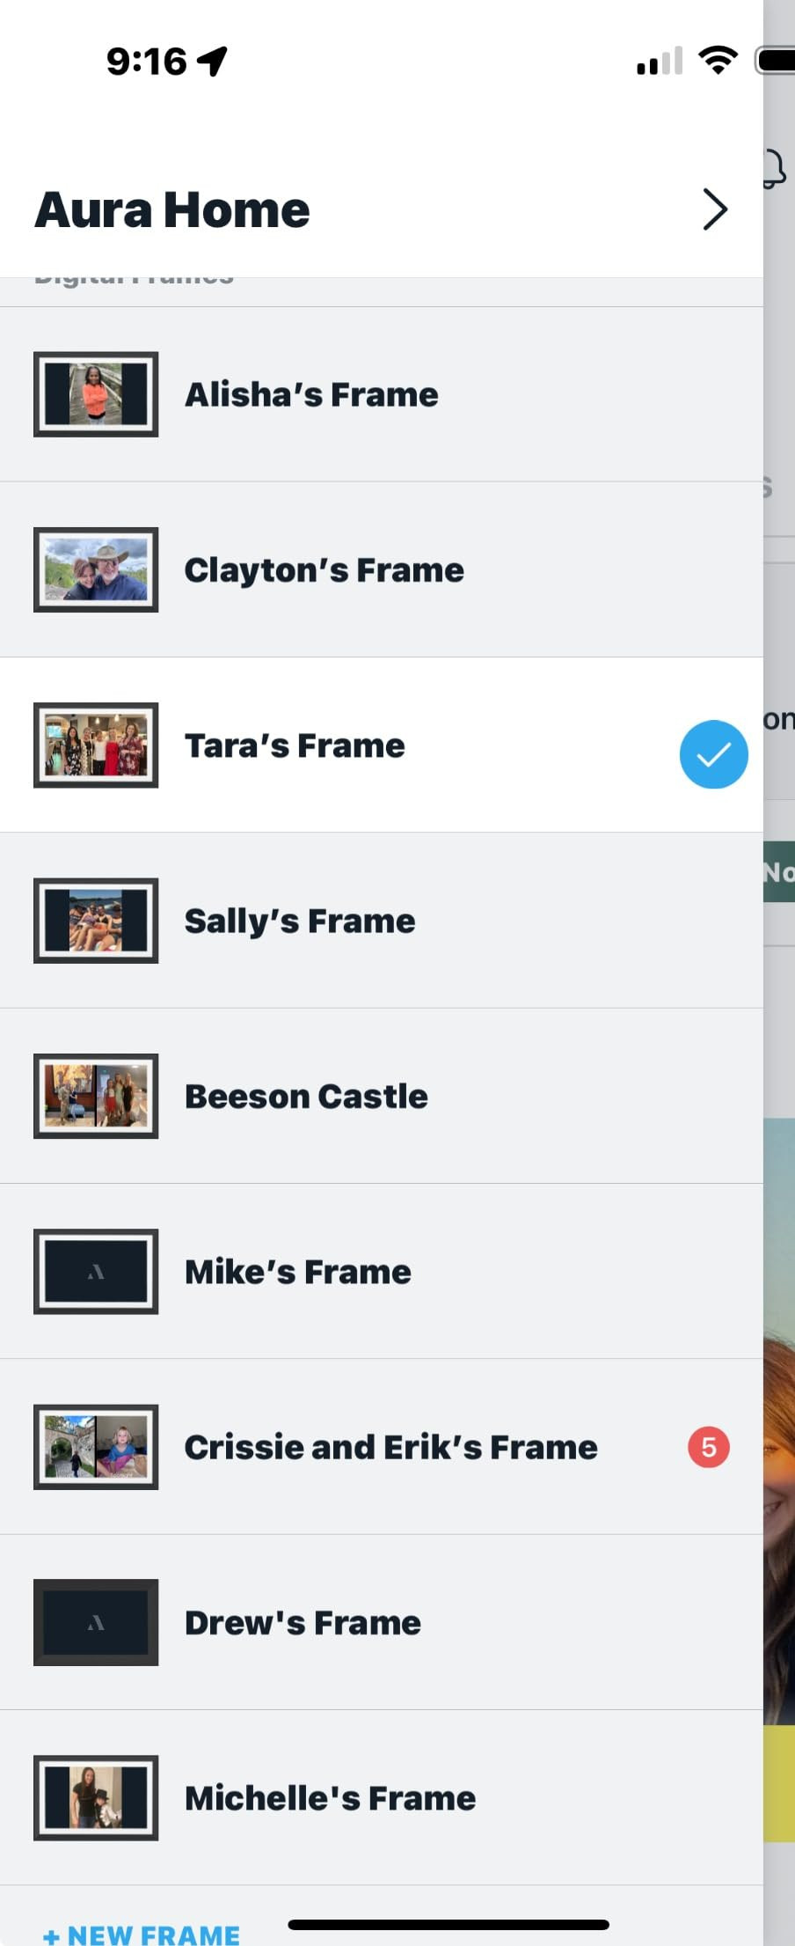Tap Beeson Castle frame icon
The height and width of the screenshot is (1946, 795).
(x=96, y=1096)
